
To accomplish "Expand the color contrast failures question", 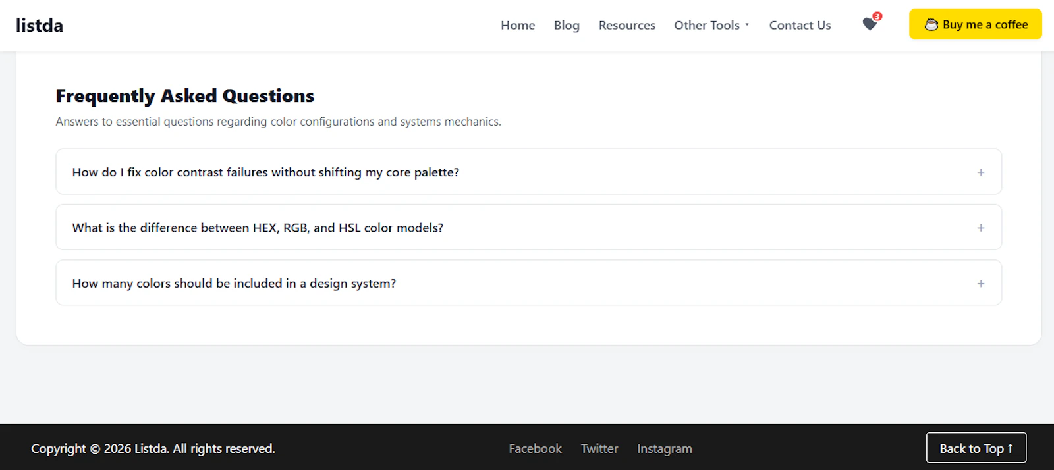I will coord(528,172).
